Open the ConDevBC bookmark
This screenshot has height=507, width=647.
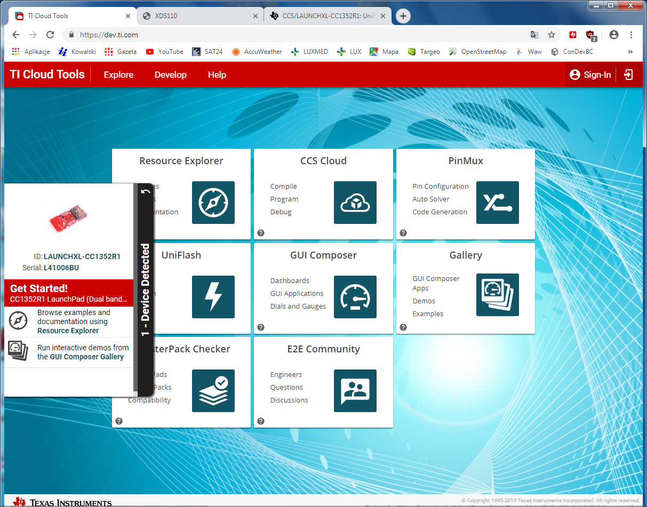coord(572,52)
